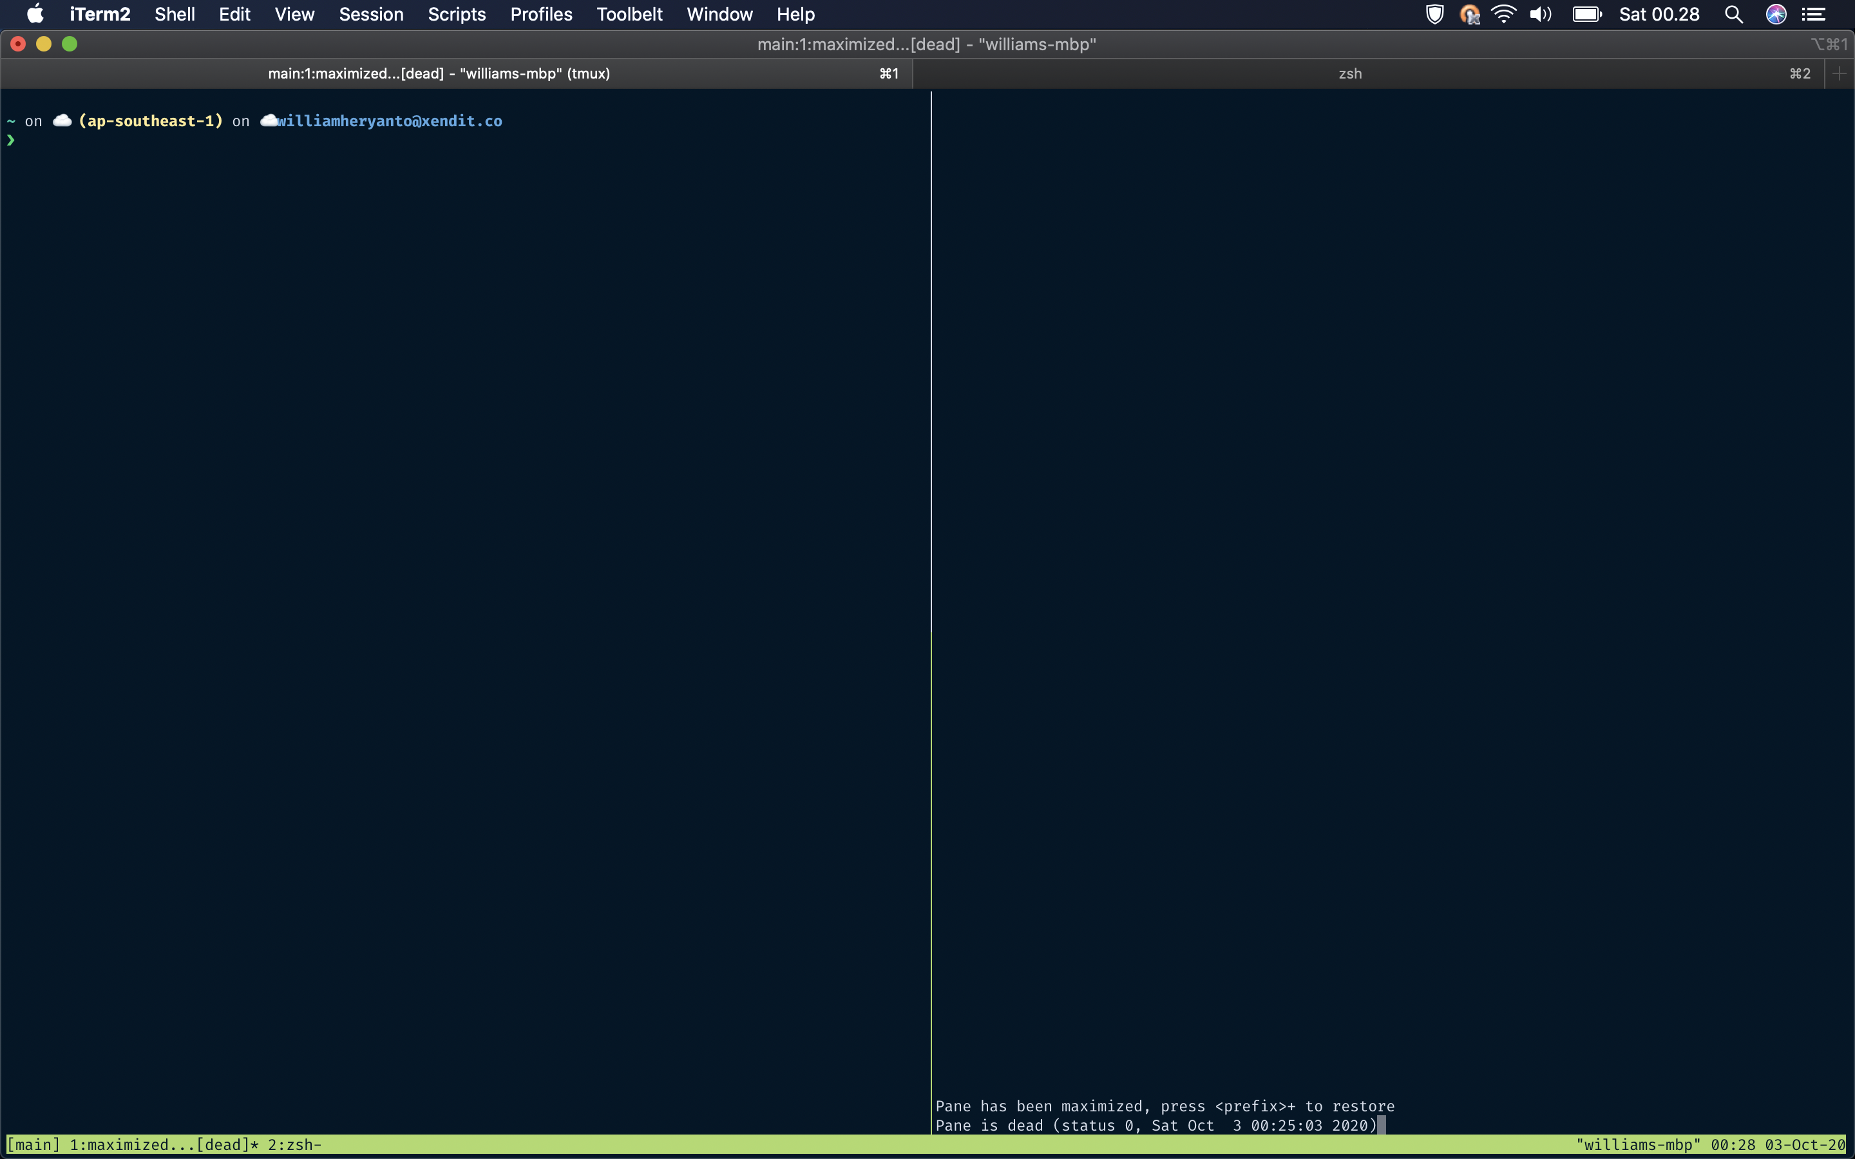Click the 03-Oct-20 date in status bar
This screenshot has width=1855, height=1159.
[x=1805, y=1144]
